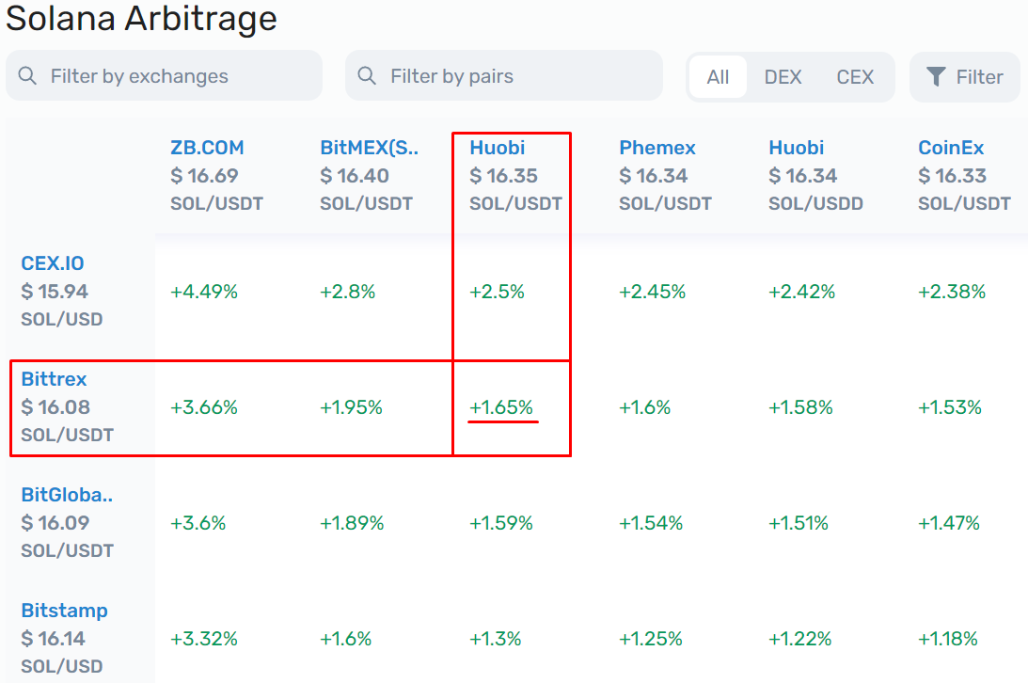Open ZB.COM exchange column link
The width and height of the screenshot is (1028, 683).
click(x=207, y=148)
